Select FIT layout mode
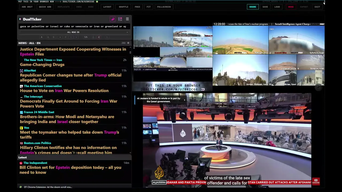This screenshot has width=342, height=192. 149,7
